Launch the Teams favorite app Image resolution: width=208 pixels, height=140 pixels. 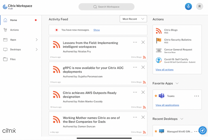click(x=171, y=96)
